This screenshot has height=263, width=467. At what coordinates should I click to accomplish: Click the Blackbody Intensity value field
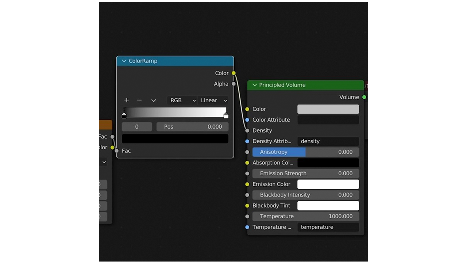point(306,195)
